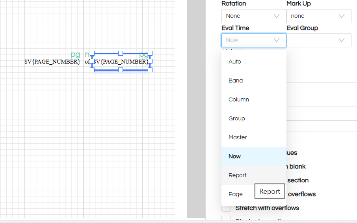Choose Master evaluation time

238,137
